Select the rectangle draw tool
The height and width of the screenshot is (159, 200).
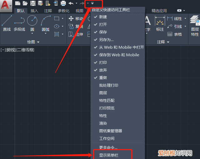[57, 18]
